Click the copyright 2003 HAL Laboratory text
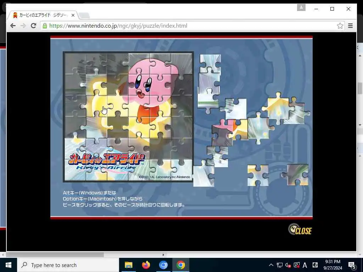Image resolution: width=363 pixels, height=272 pixels. point(164,177)
